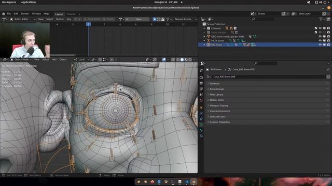The width and height of the screenshot is (332, 186).
Task: Uncheck exclude checkbox for CH-snow collection
Action: point(316,28)
